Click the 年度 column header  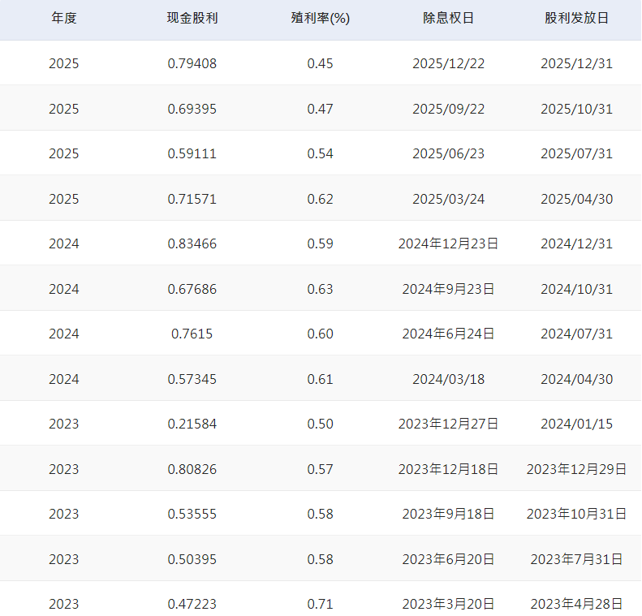[x=64, y=18]
